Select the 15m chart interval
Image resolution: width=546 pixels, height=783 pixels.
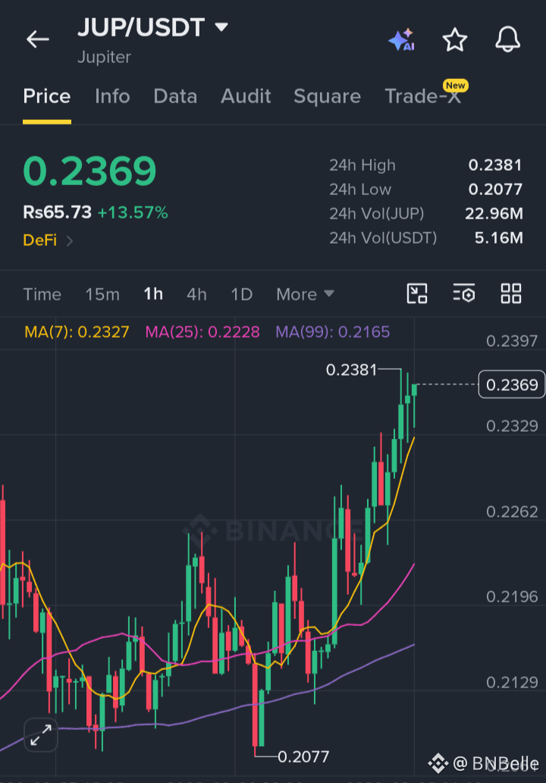(x=102, y=294)
